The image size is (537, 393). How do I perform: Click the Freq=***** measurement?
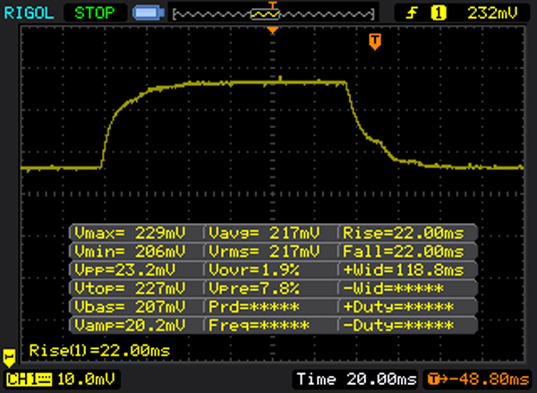point(259,325)
